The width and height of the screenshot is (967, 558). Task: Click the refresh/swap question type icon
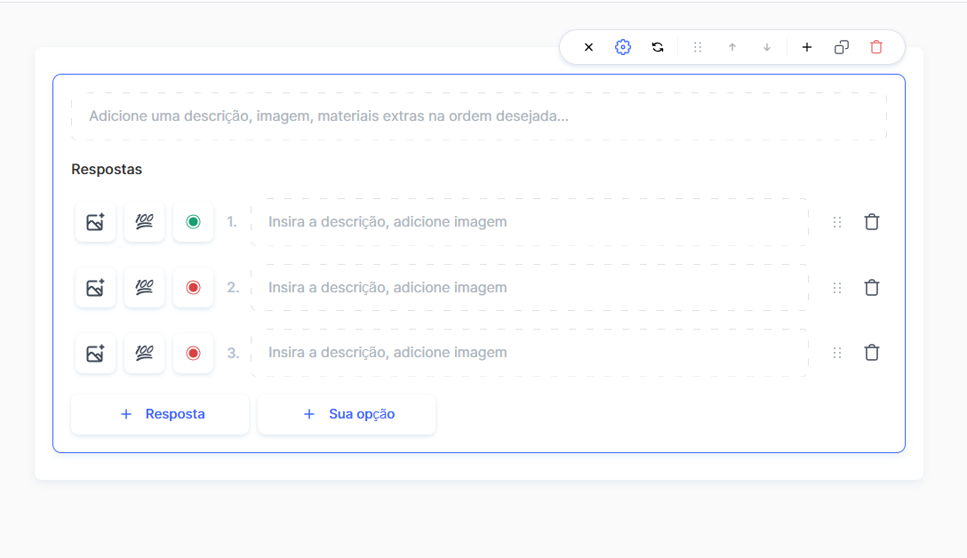(658, 47)
